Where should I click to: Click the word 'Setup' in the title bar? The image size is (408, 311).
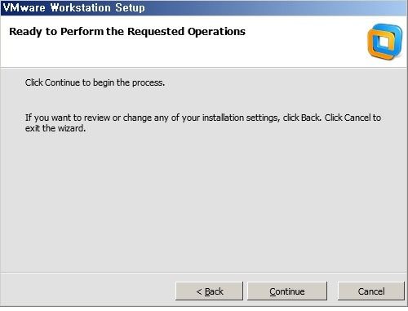point(130,7)
